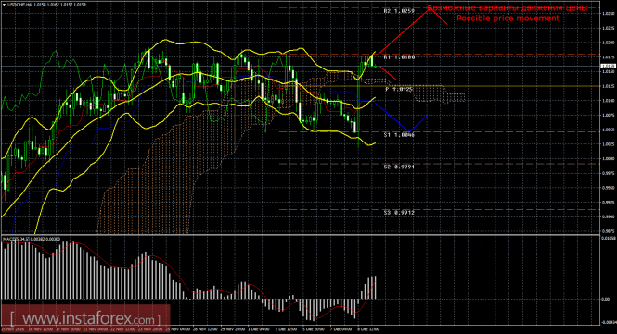The image size is (617, 334).
Task: Click the 28 Nov 12:00 time axis label
Action: pyautogui.click(x=204, y=329)
